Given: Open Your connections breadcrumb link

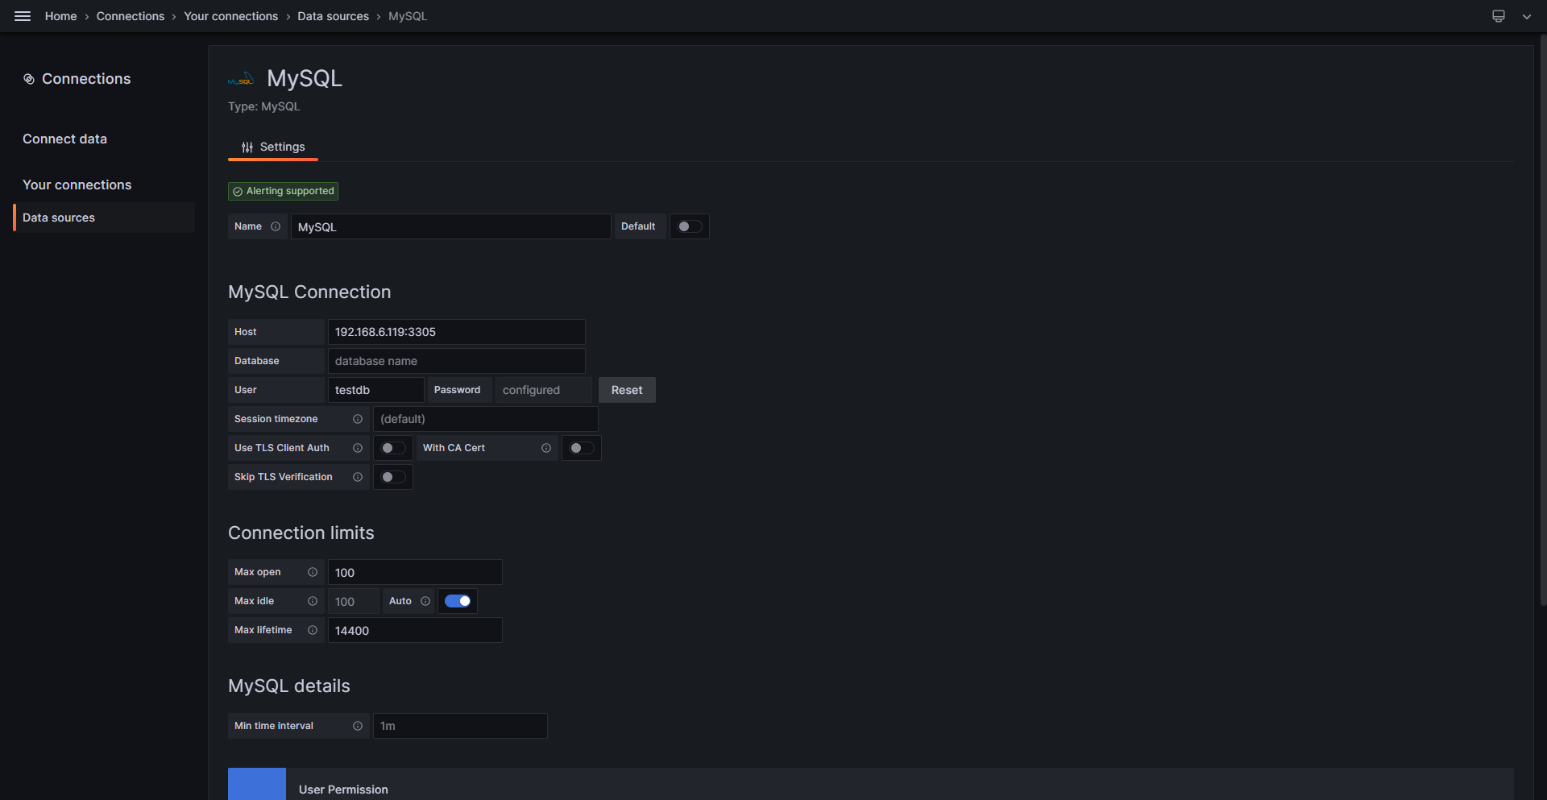Looking at the screenshot, I should (231, 16).
